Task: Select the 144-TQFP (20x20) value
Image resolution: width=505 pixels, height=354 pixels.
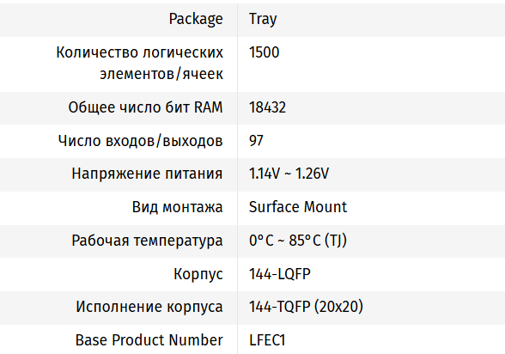Action: tap(306, 307)
